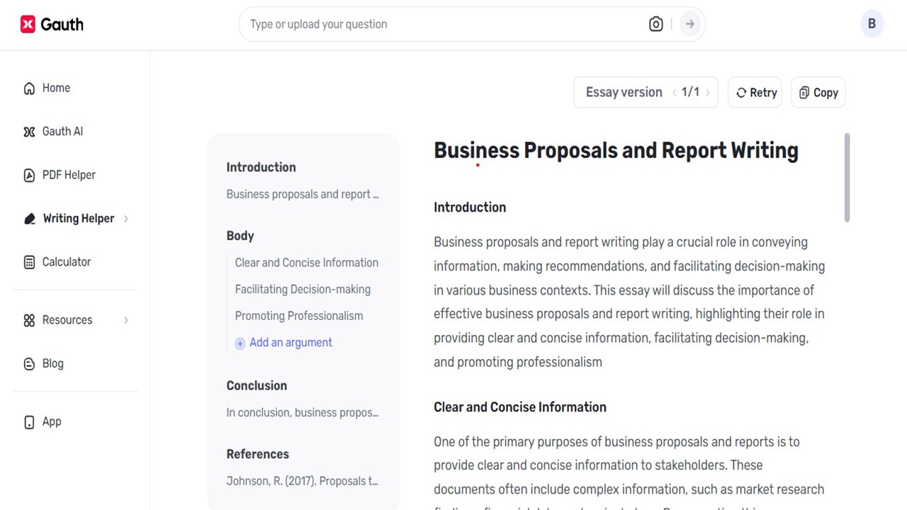Image resolution: width=907 pixels, height=510 pixels.
Task: Click the Calculator icon in the sidebar
Action: tap(29, 262)
